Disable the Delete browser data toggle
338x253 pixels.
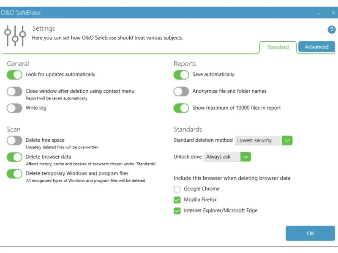(x=14, y=157)
